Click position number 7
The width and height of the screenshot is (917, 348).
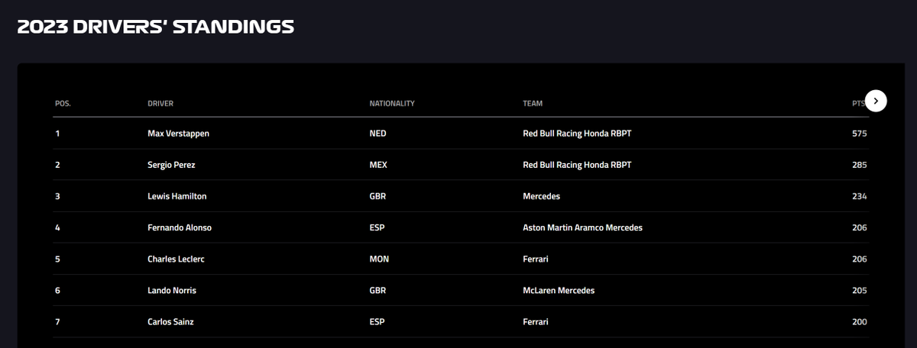pos(57,321)
